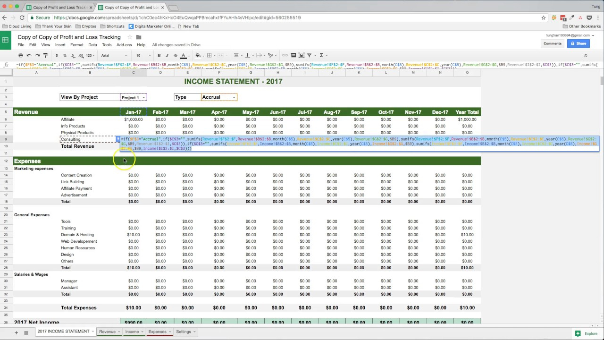The width and height of the screenshot is (604, 340).
Task: Open the text color picker
Action: pos(183,55)
